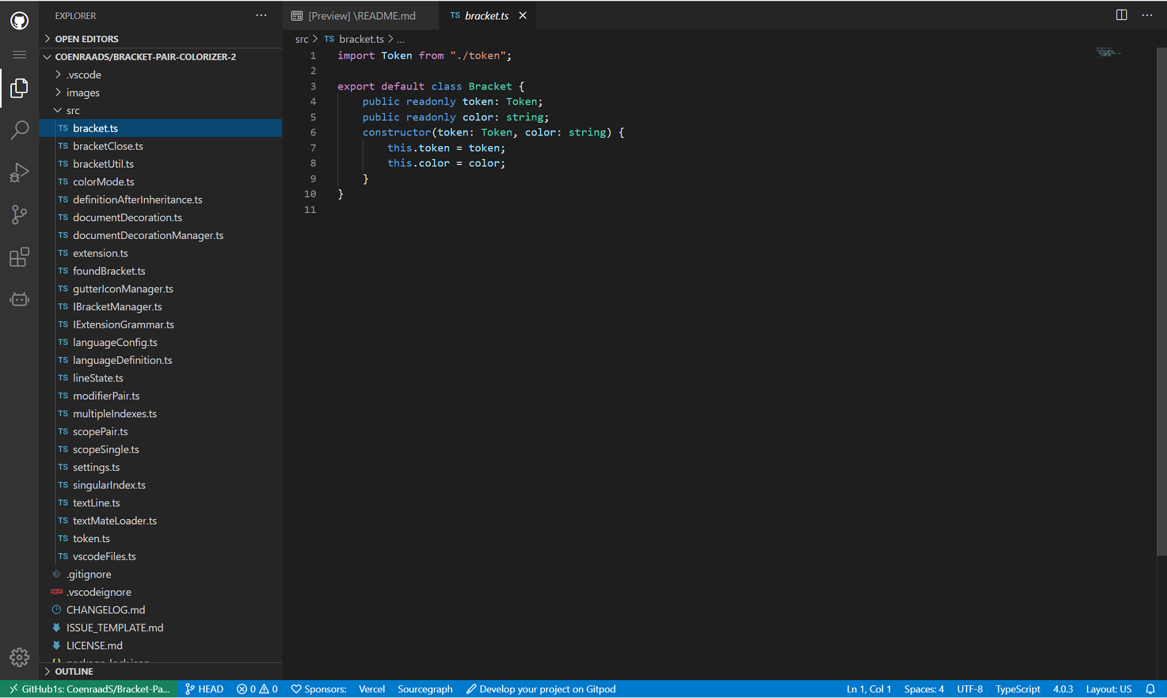Click the Sponsors heart item
1167x698 pixels.
(318, 689)
